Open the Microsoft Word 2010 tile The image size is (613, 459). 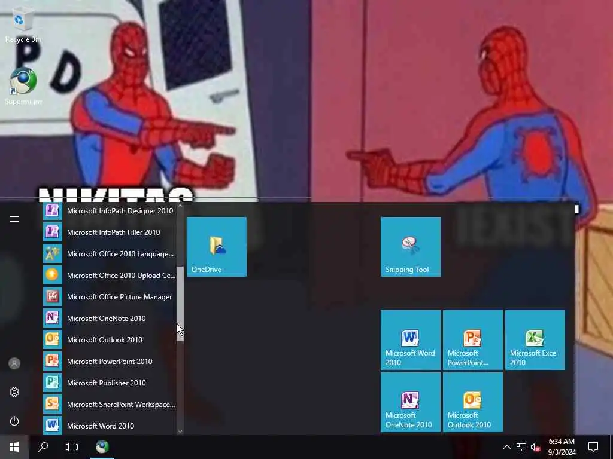pyautogui.click(x=411, y=340)
